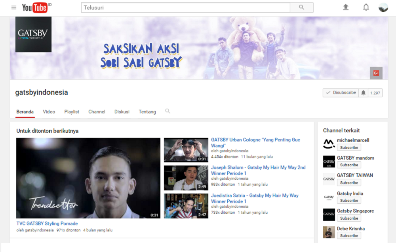The image size is (396, 252).
Task: Switch to the Diskusi tab
Action: pyautogui.click(x=122, y=112)
